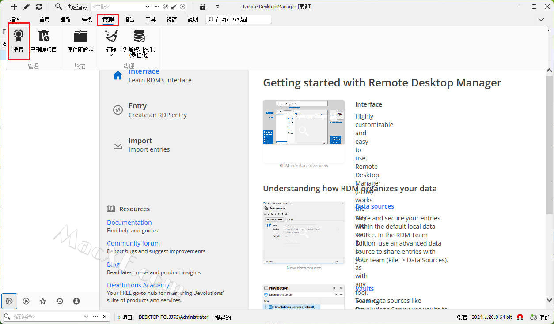
Task: Show favorites with the star icon
Action: tap(43, 301)
